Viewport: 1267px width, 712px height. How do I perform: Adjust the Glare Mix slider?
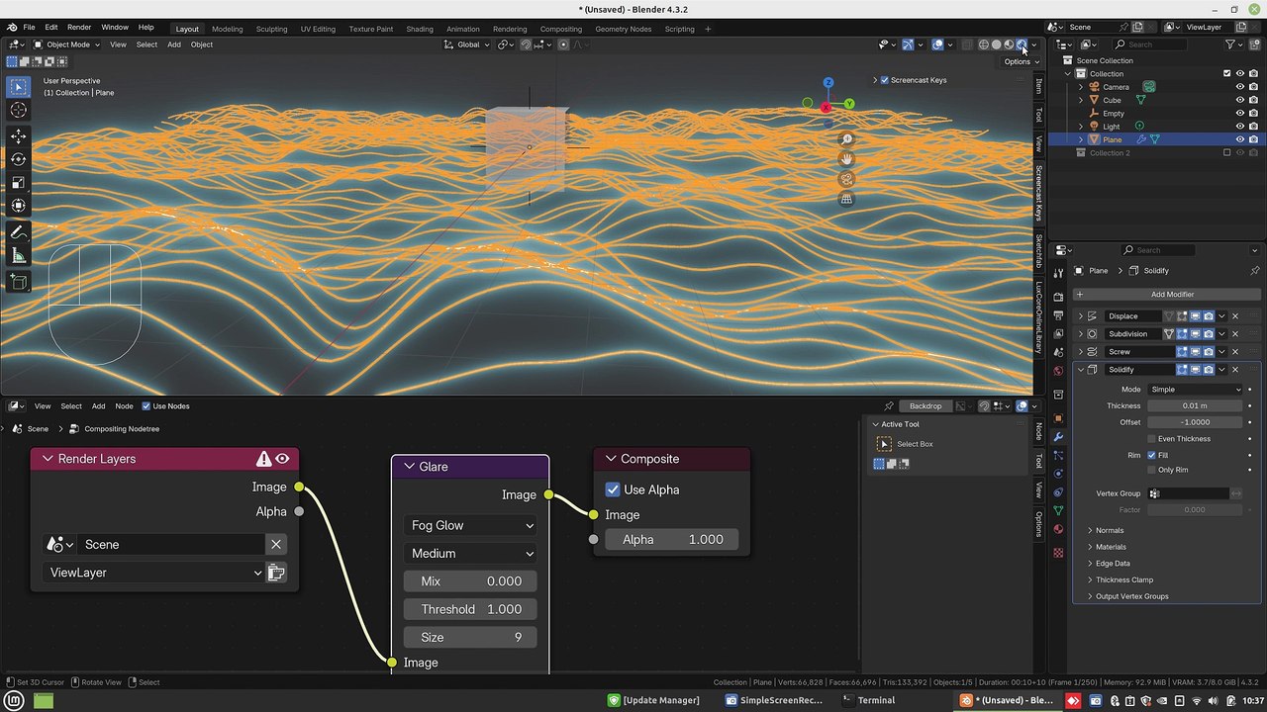(471, 581)
